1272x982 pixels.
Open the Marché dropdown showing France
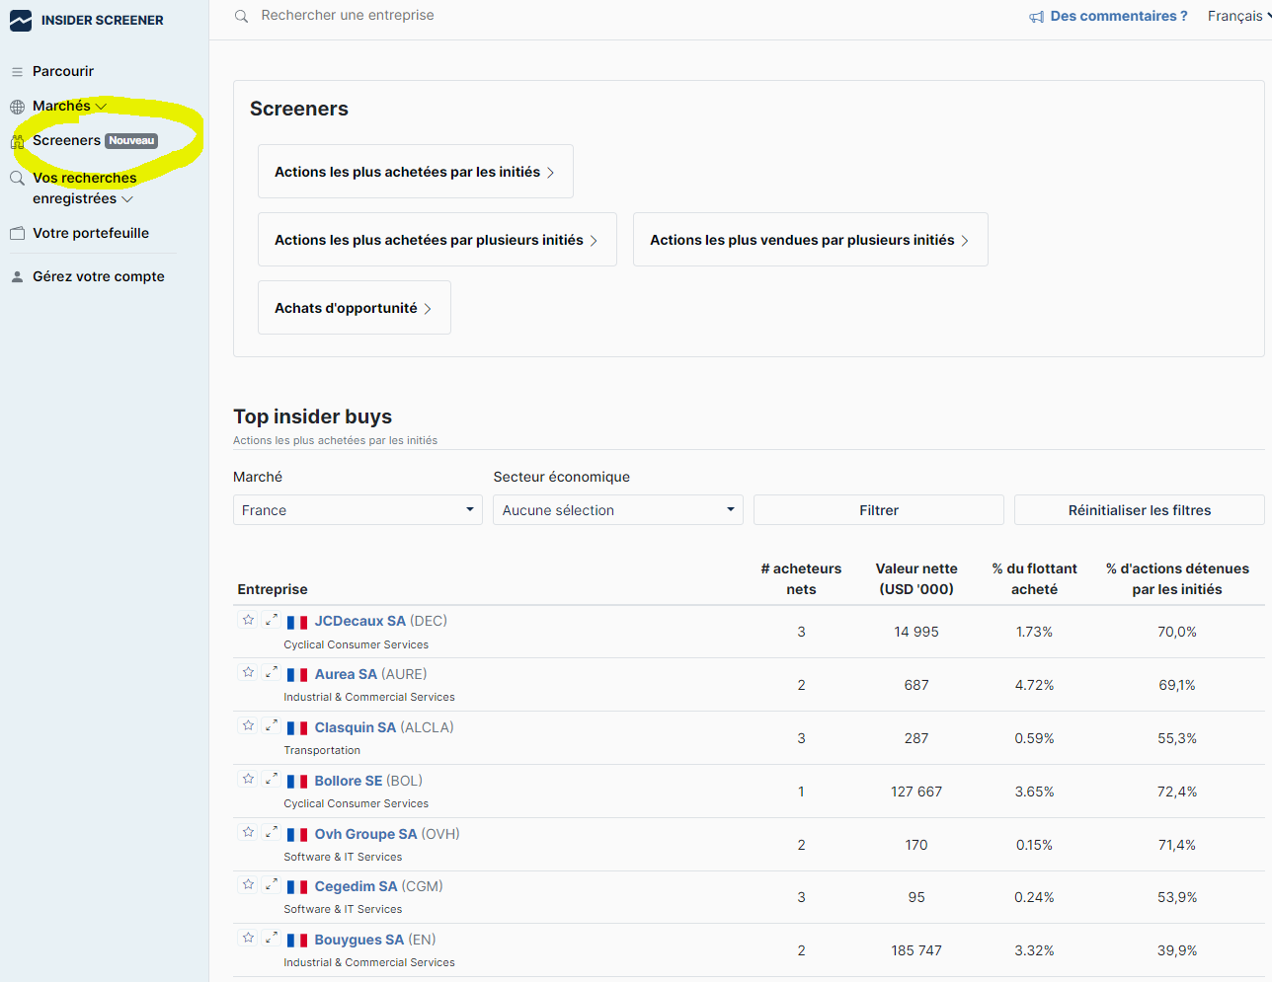[x=357, y=510]
